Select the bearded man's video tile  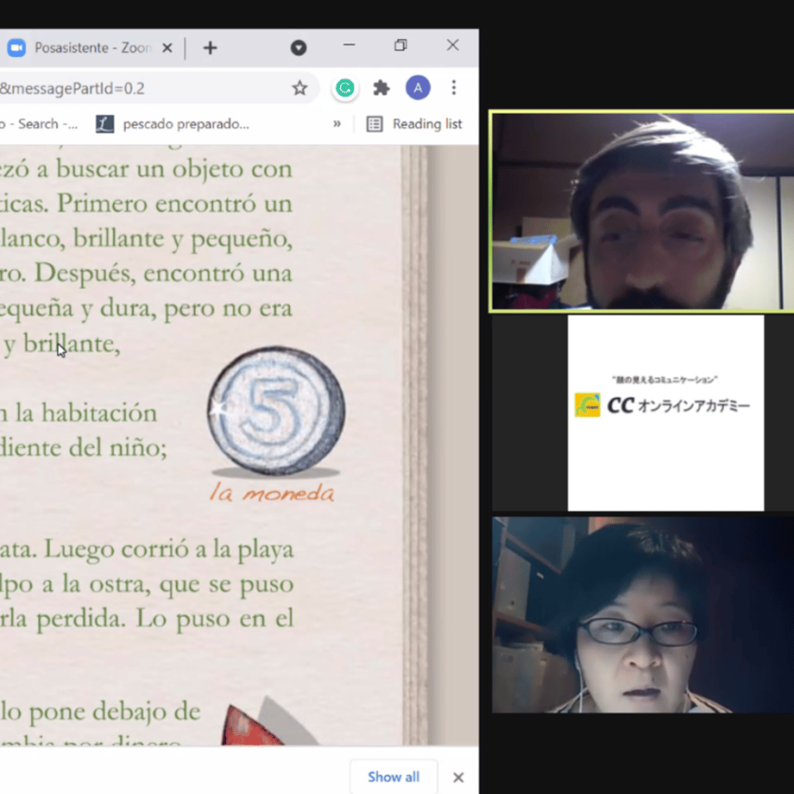(642, 211)
